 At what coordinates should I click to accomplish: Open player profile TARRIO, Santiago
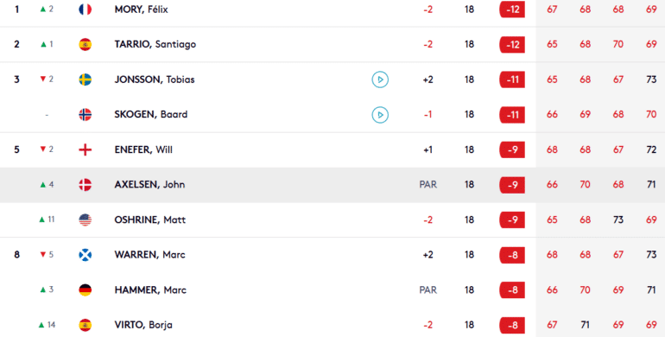pyautogui.click(x=155, y=44)
